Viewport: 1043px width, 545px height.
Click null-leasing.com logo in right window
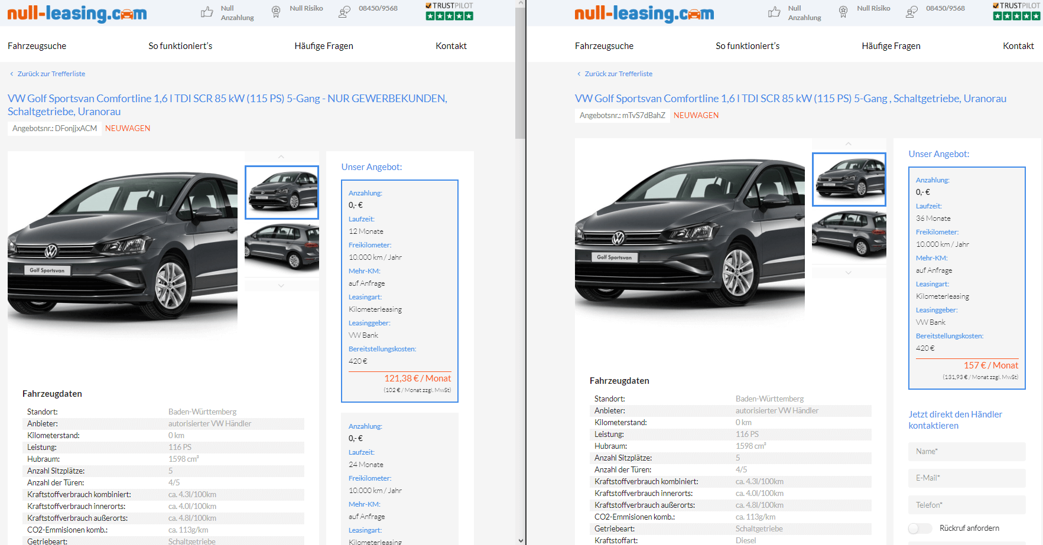(644, 13)
